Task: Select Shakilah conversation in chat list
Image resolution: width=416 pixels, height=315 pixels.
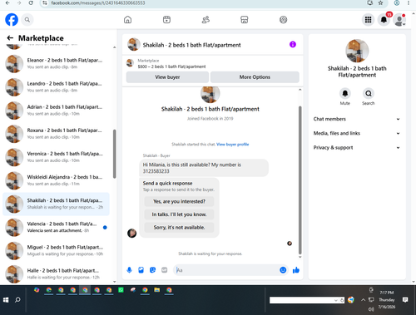Action: click(x=56, y=204)
